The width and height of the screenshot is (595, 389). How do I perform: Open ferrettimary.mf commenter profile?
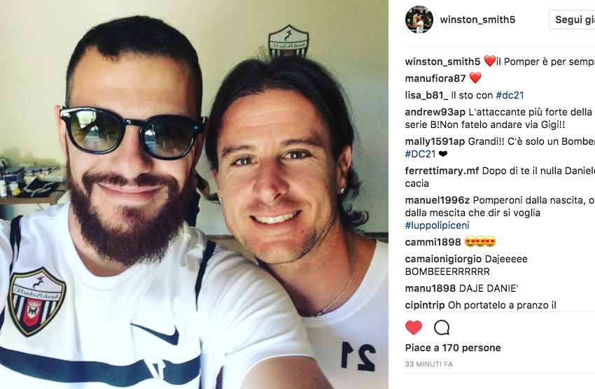point(442,171)
